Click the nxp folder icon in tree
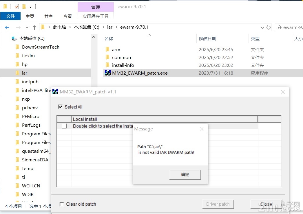 (x=17, y=99)
